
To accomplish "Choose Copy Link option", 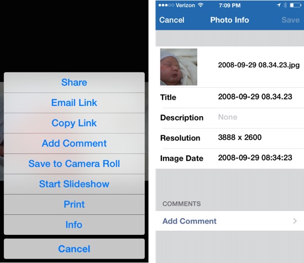I will [x=74, y=123].
